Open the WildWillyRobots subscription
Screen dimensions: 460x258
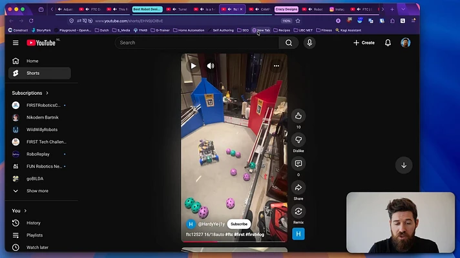(x=39, y=130)
